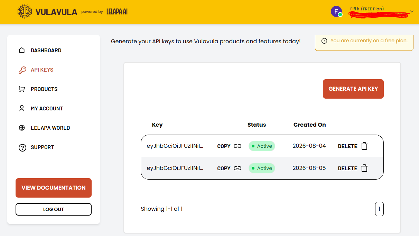Click the VULAVULA wordmark text
This screenshot has width=419, height=236.
tap(56, 12)
